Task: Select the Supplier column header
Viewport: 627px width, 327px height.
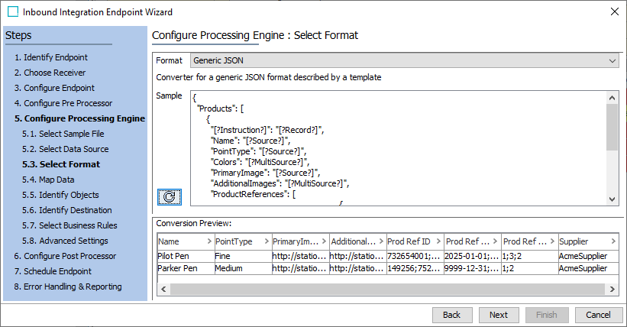Action: tap(583, 241)
